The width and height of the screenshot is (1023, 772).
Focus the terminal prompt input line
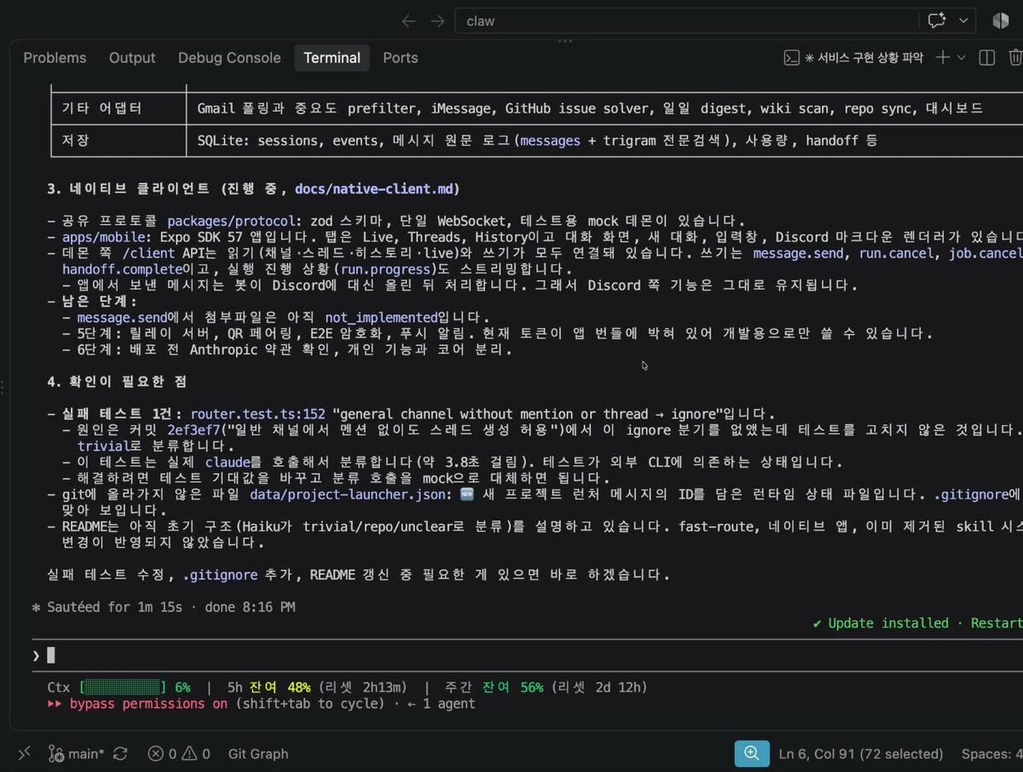pyautogui.click(x=527, y=655)
